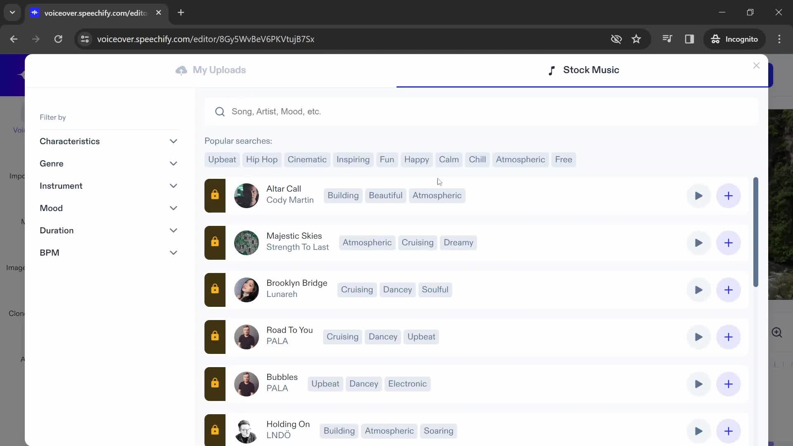Click the play button for Majestic Skies
Image resolution: width=793 pixels, height=446 pixels.
pos(699,242)
